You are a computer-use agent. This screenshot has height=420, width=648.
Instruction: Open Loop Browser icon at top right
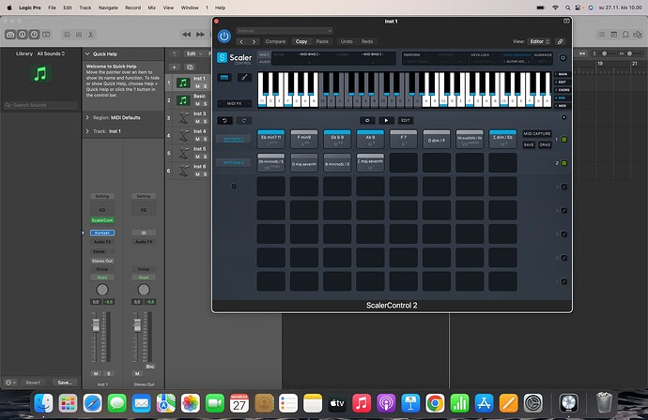coord(625,35)
